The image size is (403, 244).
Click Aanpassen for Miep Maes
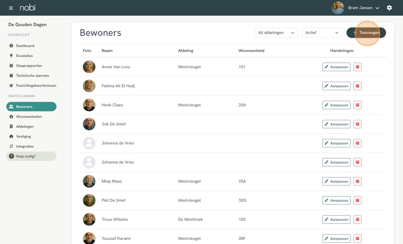[336, 181]
